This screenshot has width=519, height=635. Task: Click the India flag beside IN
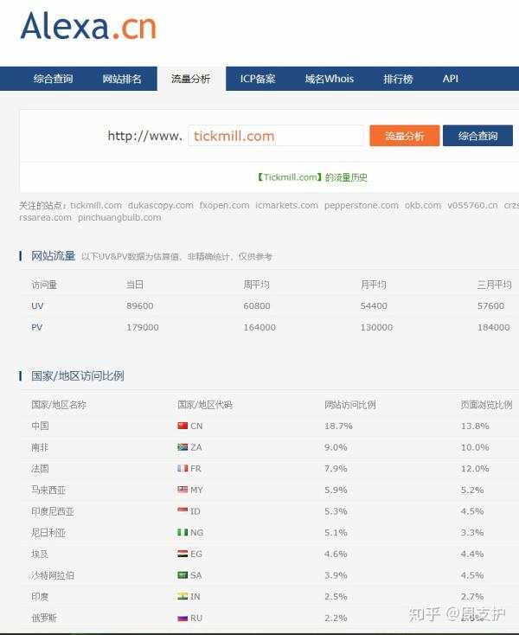pos(183,596)
